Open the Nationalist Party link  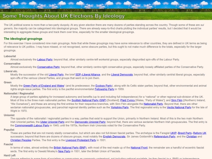pyautogui.click(x=153, y=104)
